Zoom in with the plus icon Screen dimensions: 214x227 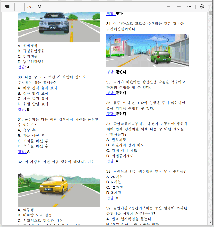click(179, 7)
